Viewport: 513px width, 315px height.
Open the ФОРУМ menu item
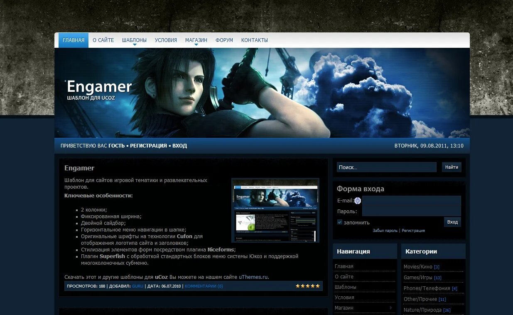point(224,40)
